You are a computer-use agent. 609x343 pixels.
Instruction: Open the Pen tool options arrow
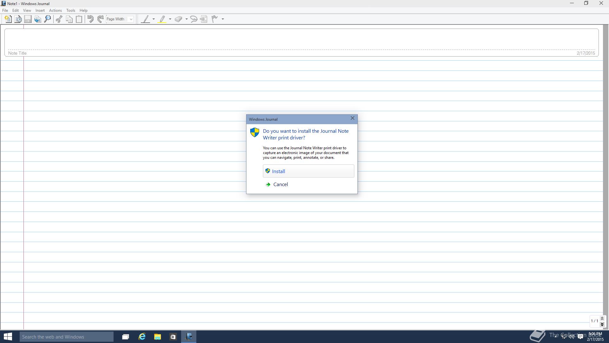pyautogui.click(x=154, y=19)
